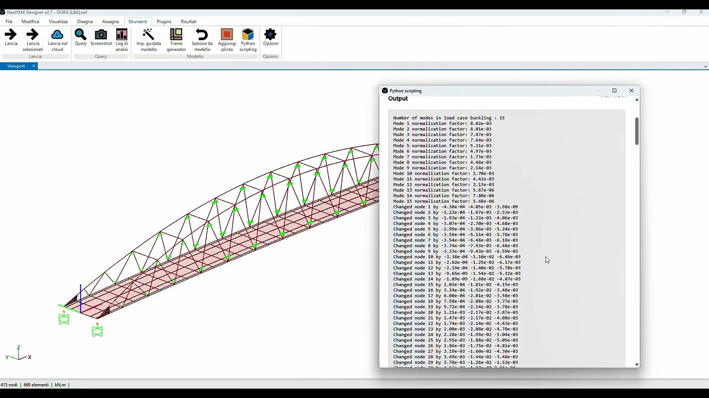Minimize the NextFEM Designer main window
Image resolution: width=709 pixels, height=398 pixels.
(667, 12)
